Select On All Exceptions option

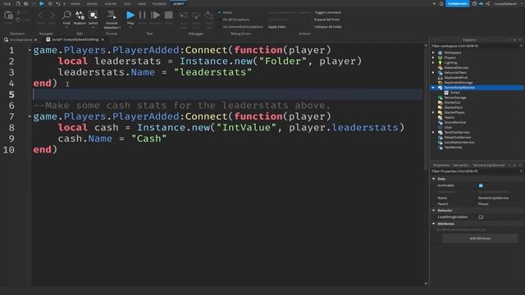pos(234,20)
